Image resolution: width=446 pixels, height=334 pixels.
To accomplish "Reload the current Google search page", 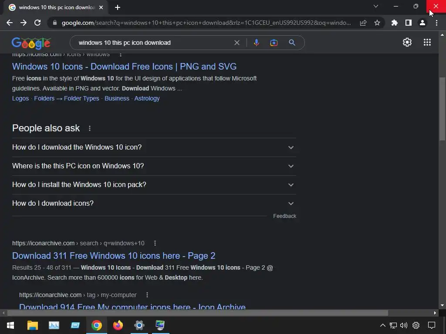I will tap(37, 23).
